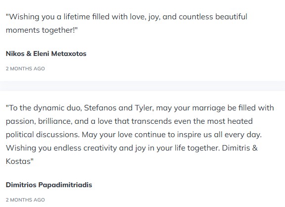This screenshot has width=285, height=207.
Task: Click the name Dimitrios Papadimitriadis
Action: pos(49,185)
